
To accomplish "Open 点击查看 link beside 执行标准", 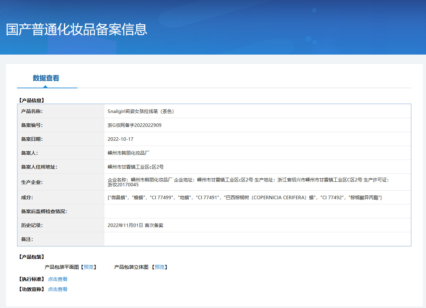I will click(58, 279).
